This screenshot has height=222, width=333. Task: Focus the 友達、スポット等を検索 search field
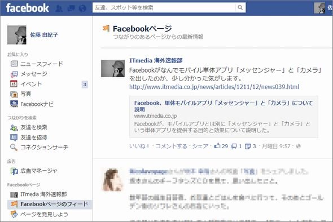pos(164,8)
